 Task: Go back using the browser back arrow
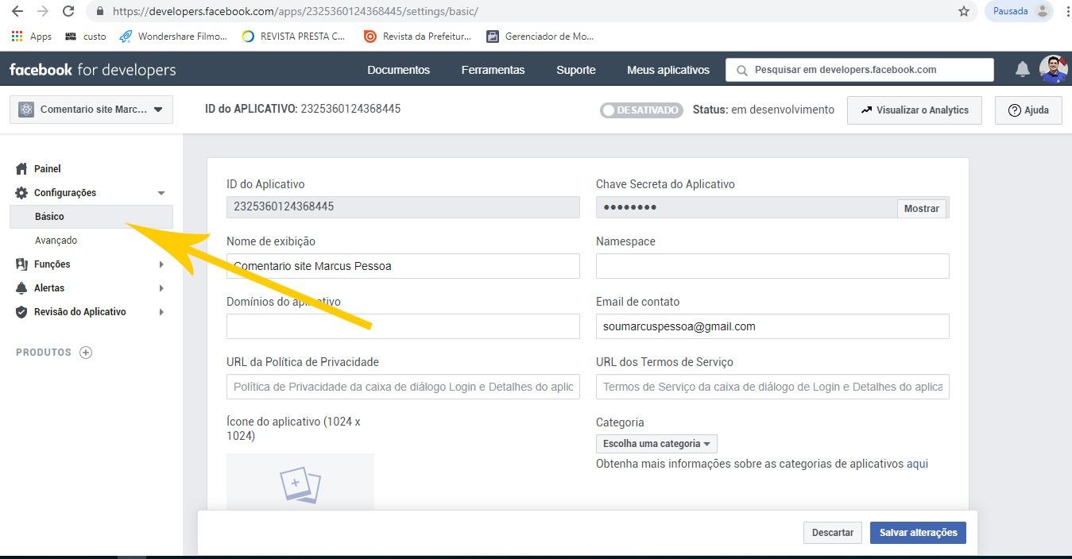click(17, 11)
